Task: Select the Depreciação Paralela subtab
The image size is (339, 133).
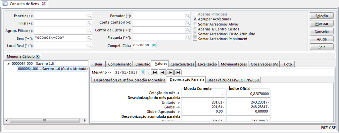Action: [187, 79]
